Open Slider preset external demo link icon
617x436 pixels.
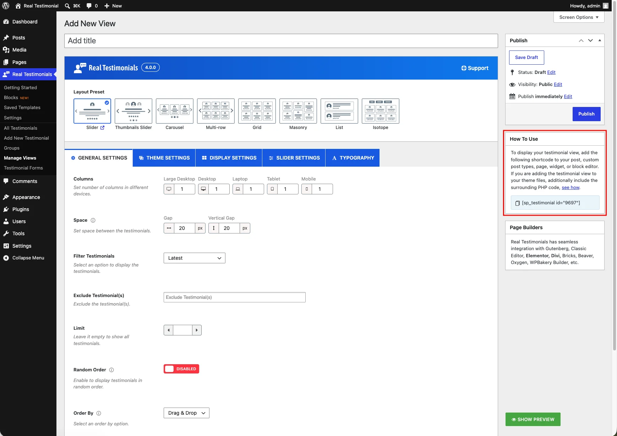point(102,128)
